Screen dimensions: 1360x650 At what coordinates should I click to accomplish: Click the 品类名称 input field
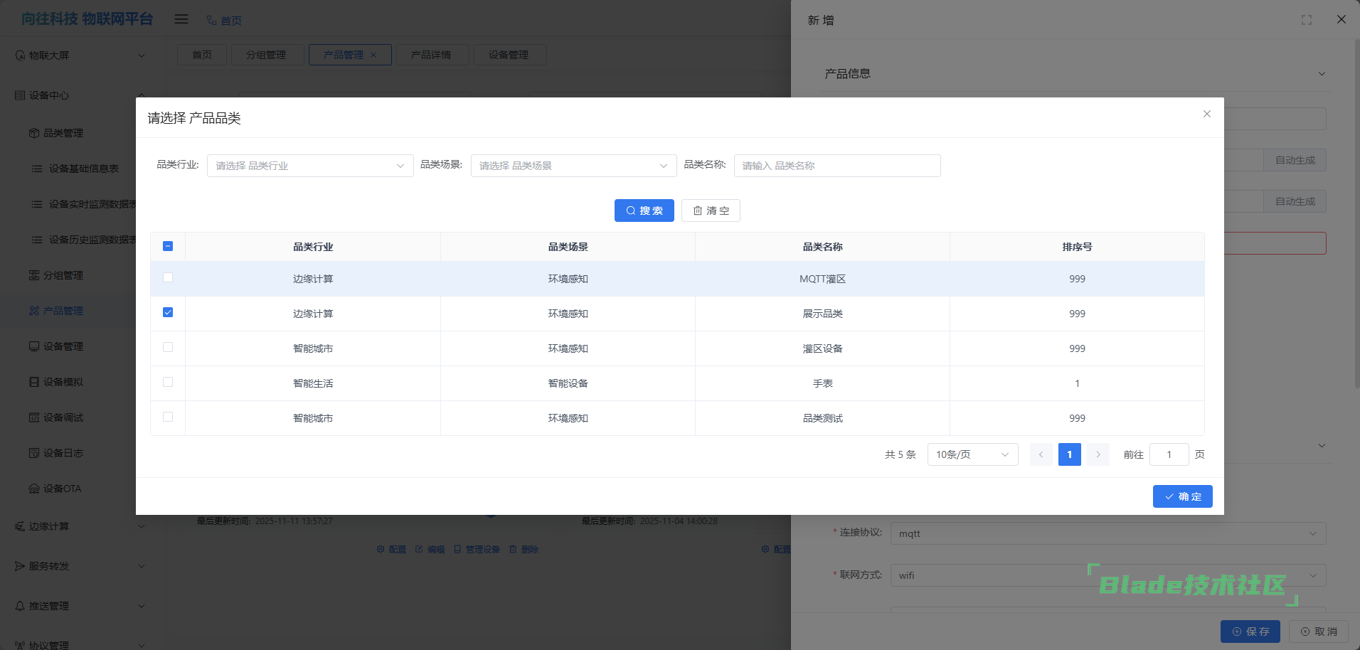(836, 166)
